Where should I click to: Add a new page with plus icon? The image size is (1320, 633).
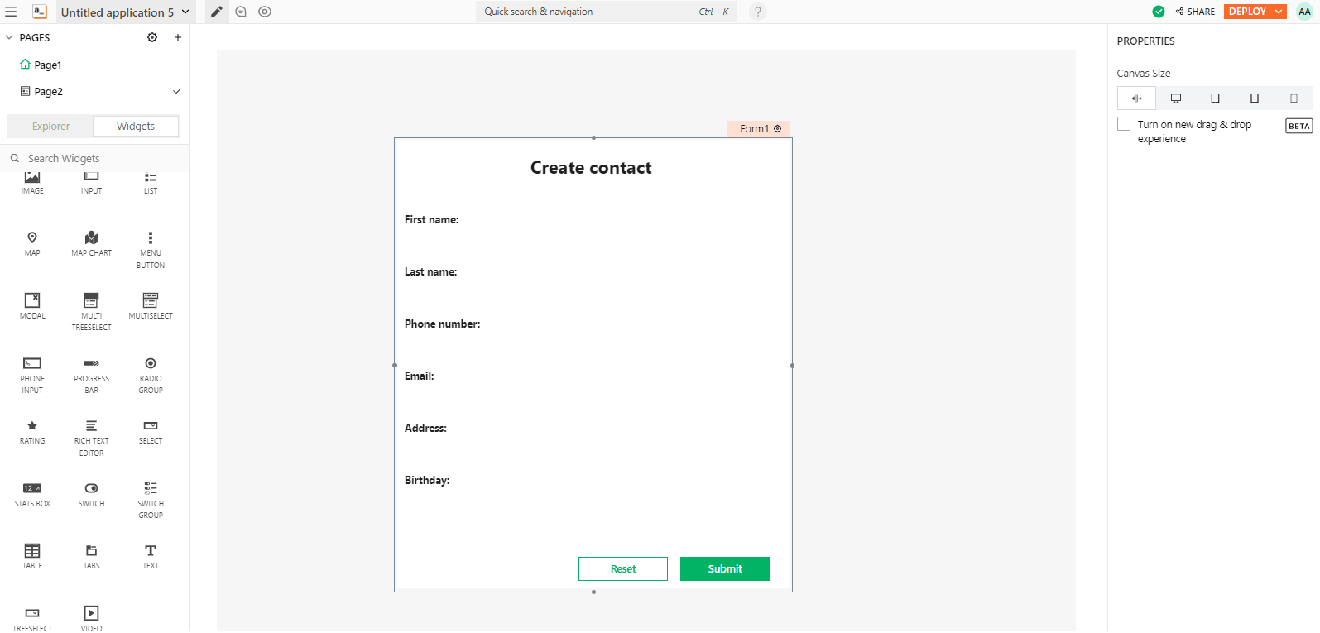tap(177, 37)
